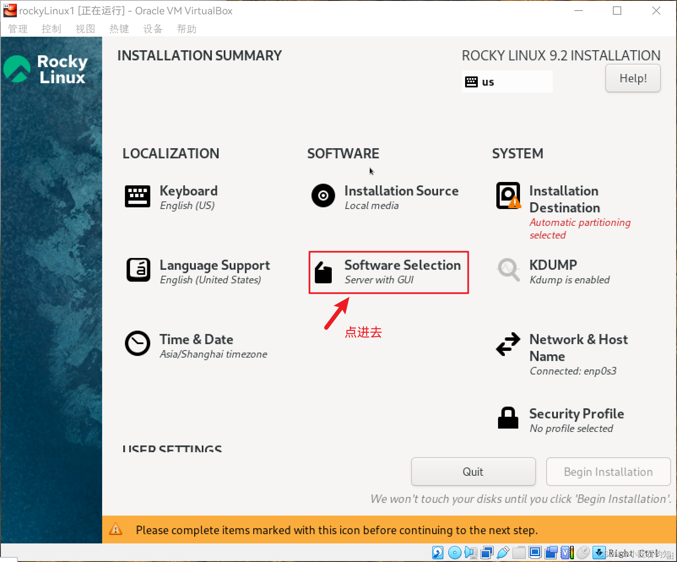Click the Help! button

click(x=633, y=78)
